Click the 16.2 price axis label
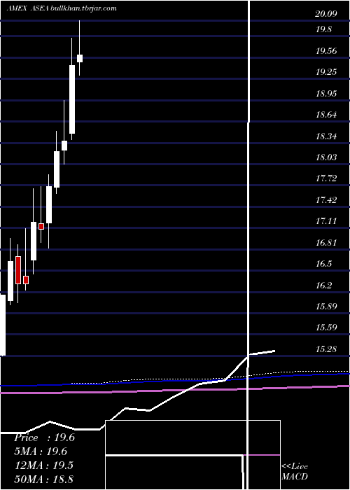This screenshot has height=490, width=350. [x=323, y=285]
